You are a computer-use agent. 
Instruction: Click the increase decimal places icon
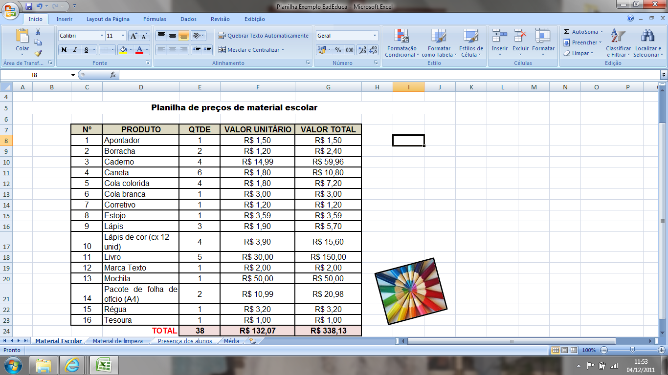pos(362,50)
